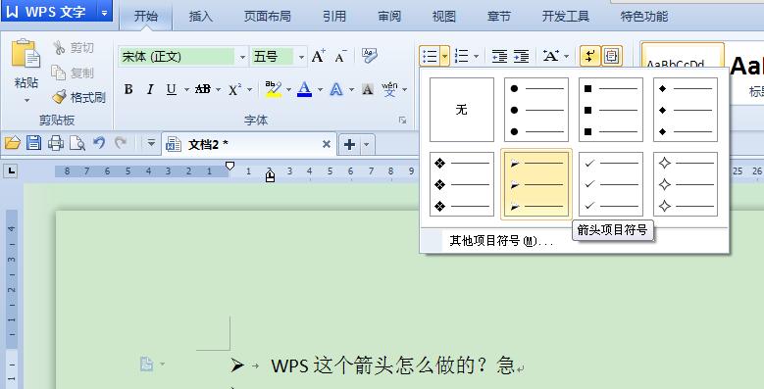
Task: Select small diamond bullet style
Action: click(x=686, y=110)
